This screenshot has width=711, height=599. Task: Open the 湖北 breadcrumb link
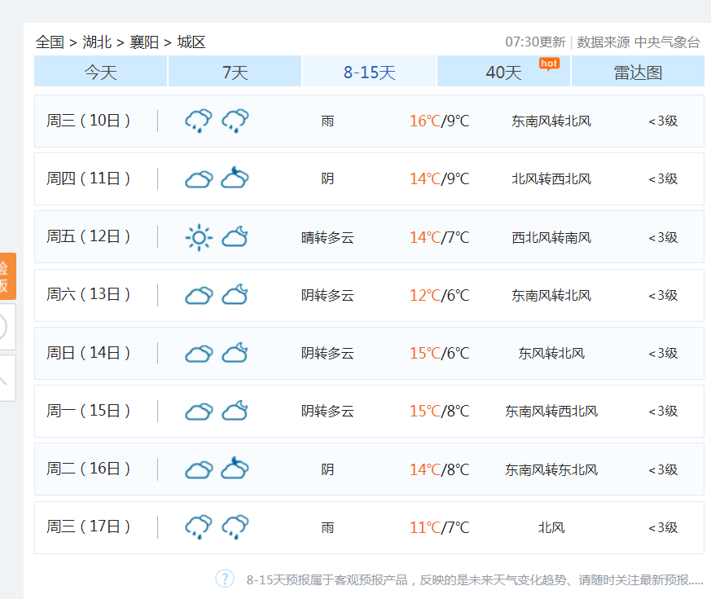click(97, 42)
